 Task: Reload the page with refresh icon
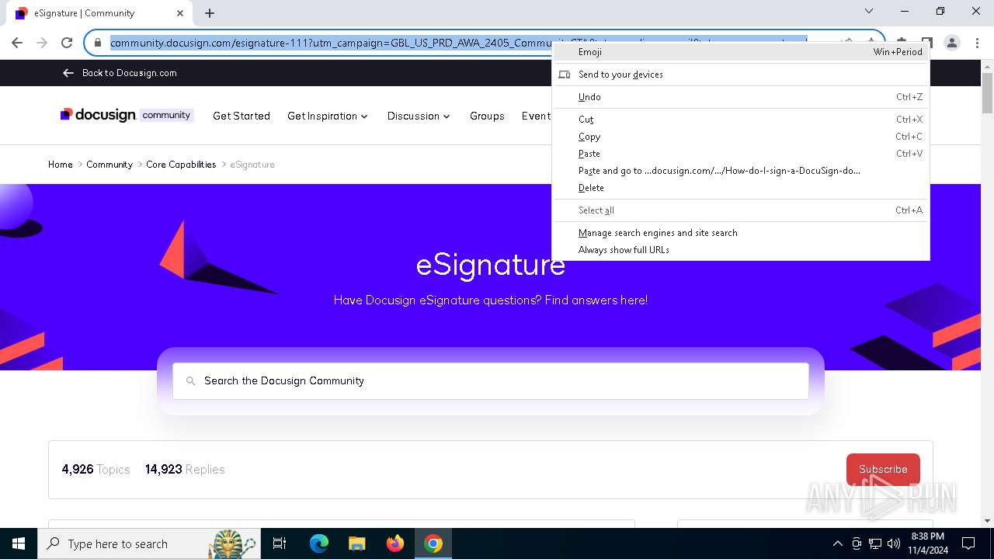pos(67,43)
